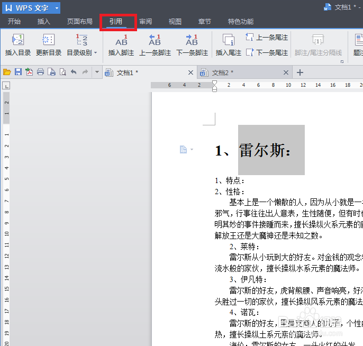This screenshot has width=363, height=346.
Task: Go to 下一条尾注
Action: point(267,52)
